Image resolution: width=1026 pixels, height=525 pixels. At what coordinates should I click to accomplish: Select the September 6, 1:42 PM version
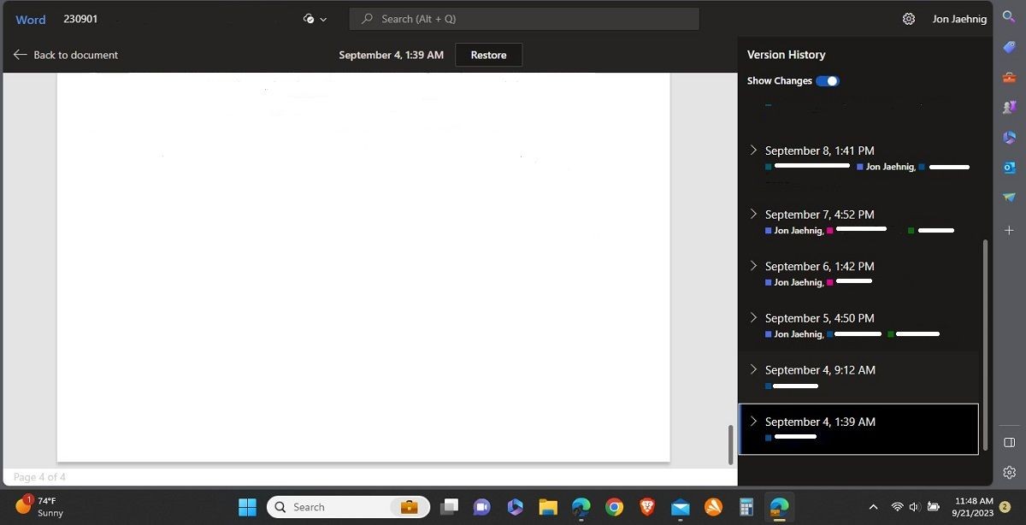pyautogui.click(x=858, y=274)
